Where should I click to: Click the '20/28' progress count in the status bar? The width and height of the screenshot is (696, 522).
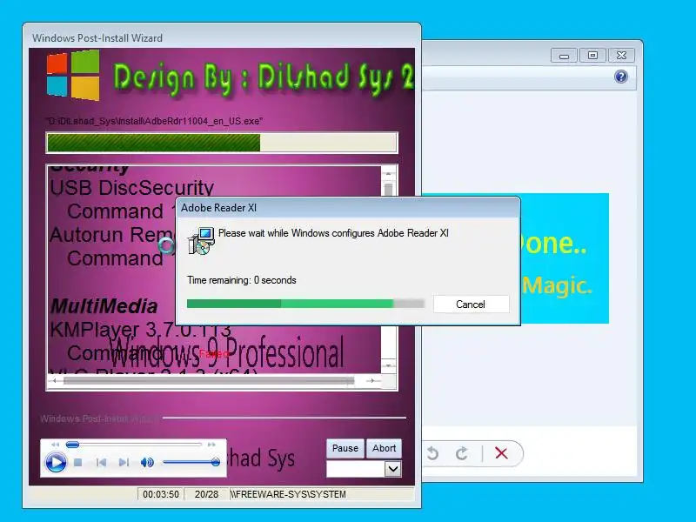[x=206, y=494]
